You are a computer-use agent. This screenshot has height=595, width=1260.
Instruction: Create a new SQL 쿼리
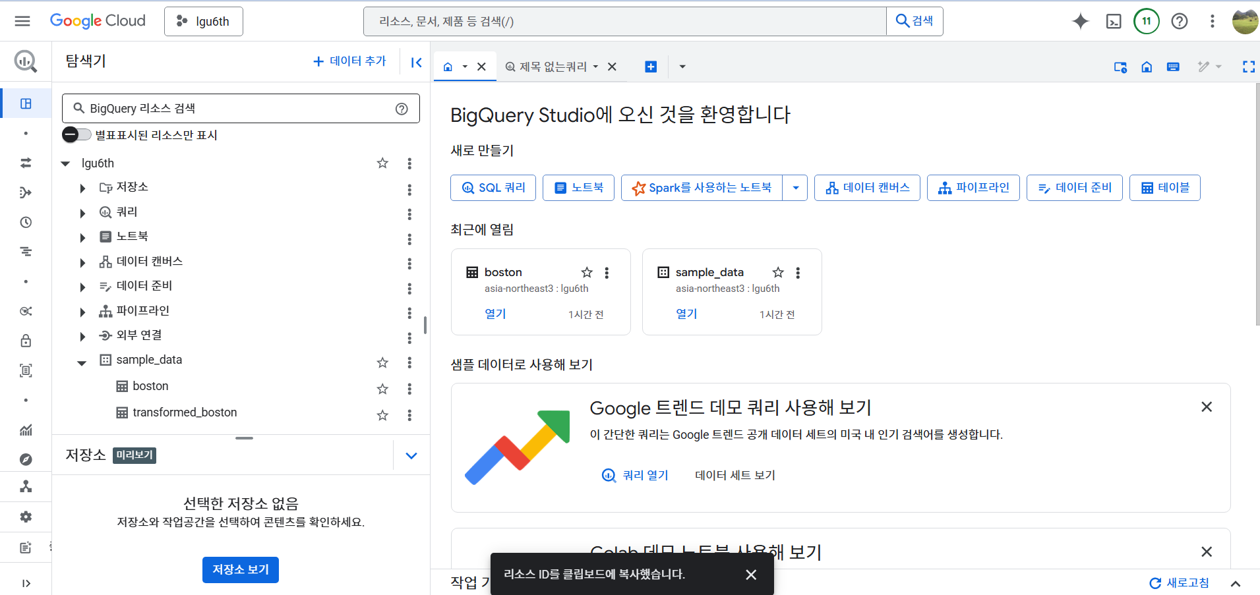[x=493, y=188]
